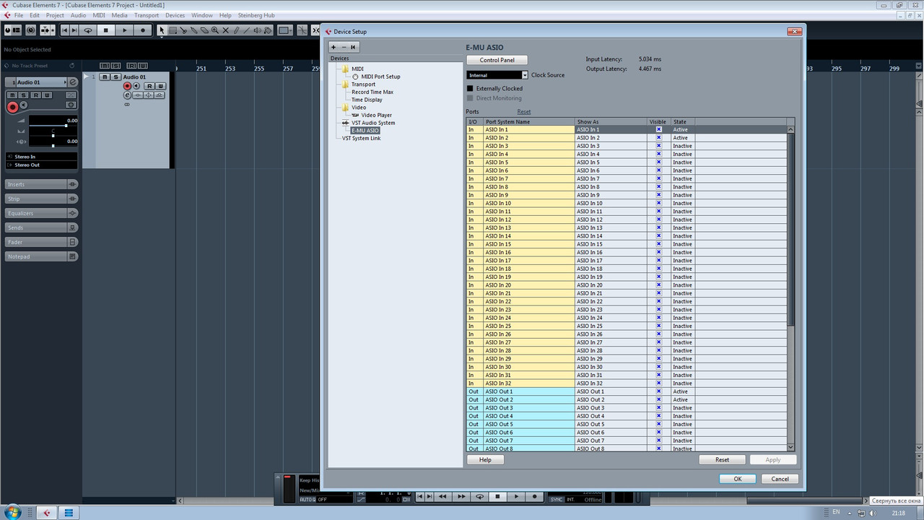
Task: Click Cancel in Device Setup
Action: [x=780, y=479]
